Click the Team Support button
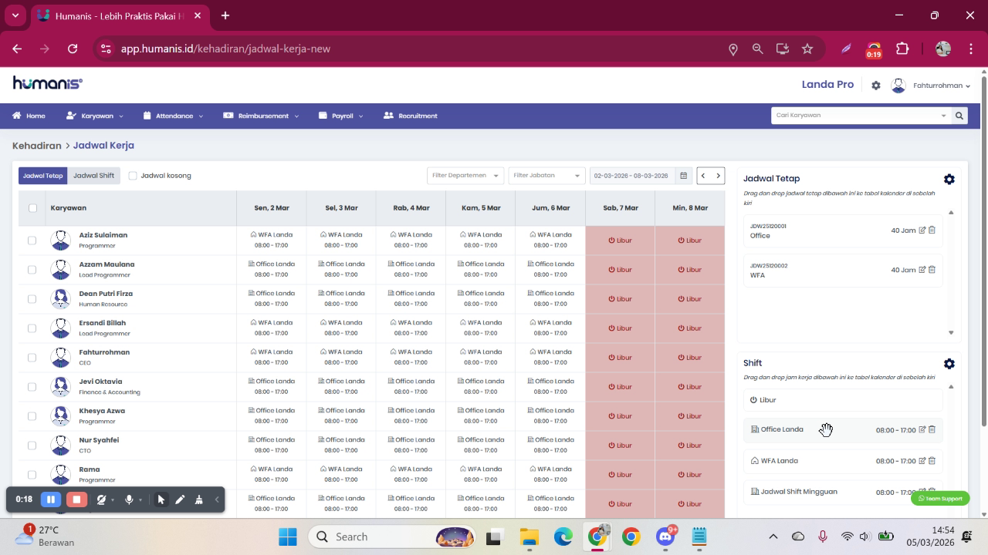Screen dimensions: 988x555 940,499
